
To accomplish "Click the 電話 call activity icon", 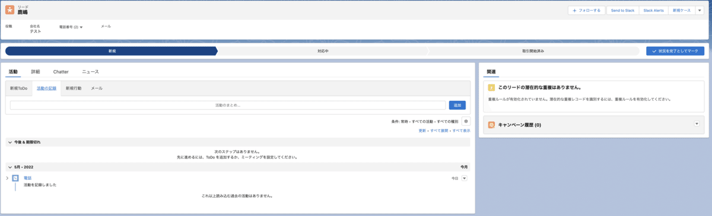I will coord(15,177).
